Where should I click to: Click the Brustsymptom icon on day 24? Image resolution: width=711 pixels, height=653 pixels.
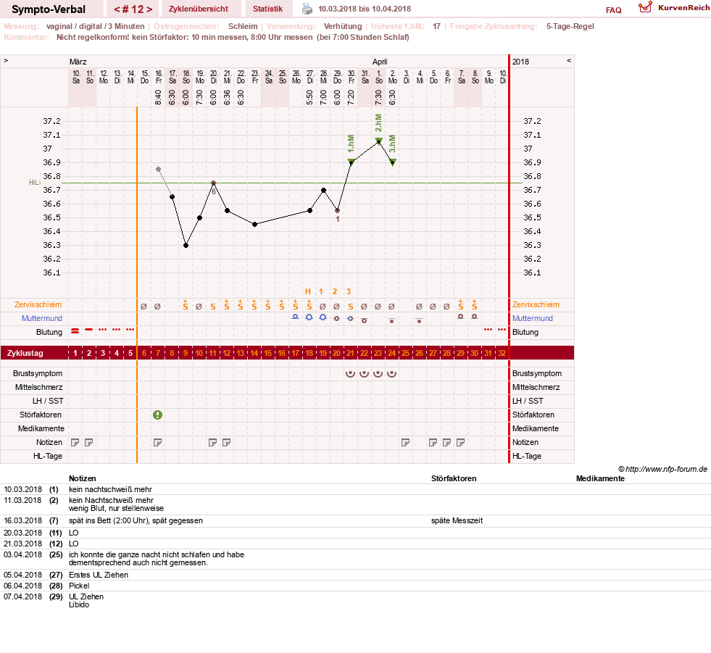pyautogui.click(x=392, y=374)
